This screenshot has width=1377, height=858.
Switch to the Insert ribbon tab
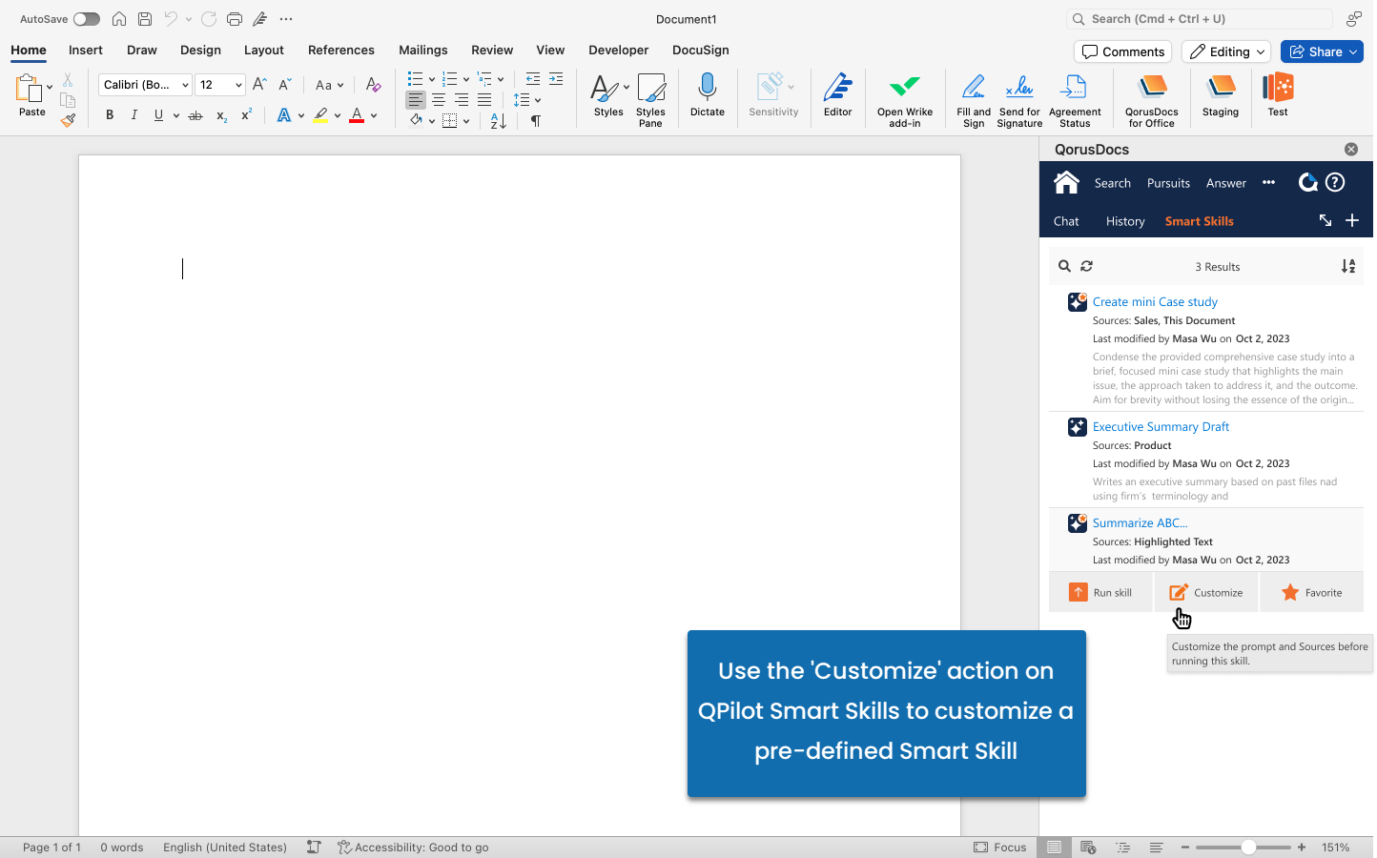[x=86, y=50]
